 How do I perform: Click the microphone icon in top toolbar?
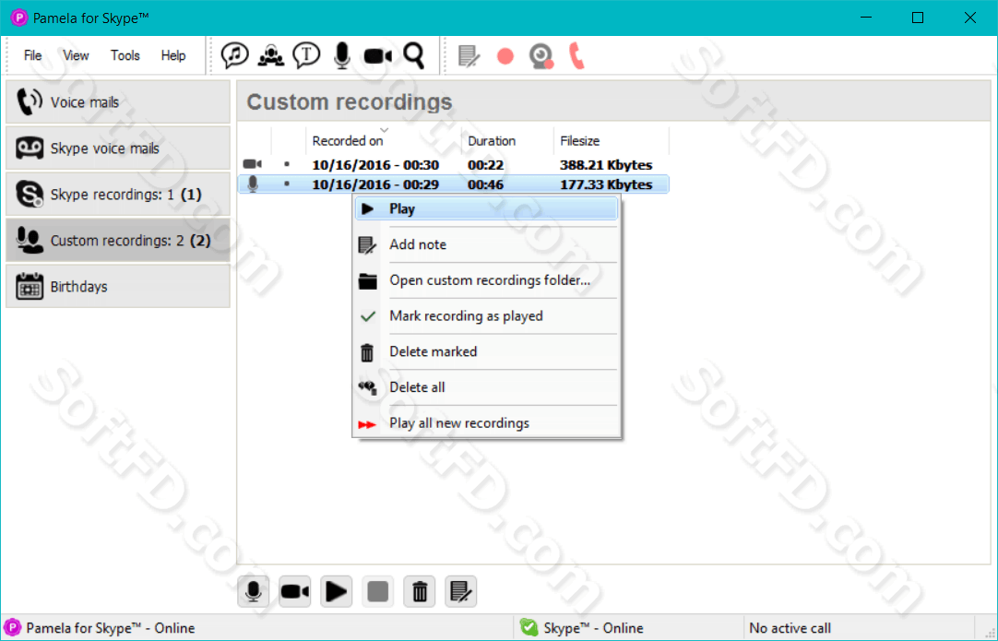pyautogui.click(x=342, y=55)
